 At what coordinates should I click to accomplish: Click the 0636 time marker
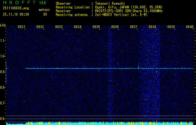(115, 27)
